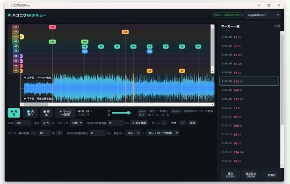
Task: Click the marker lane vertical scrollbar up arrow
Action: [x=212, y=27]
